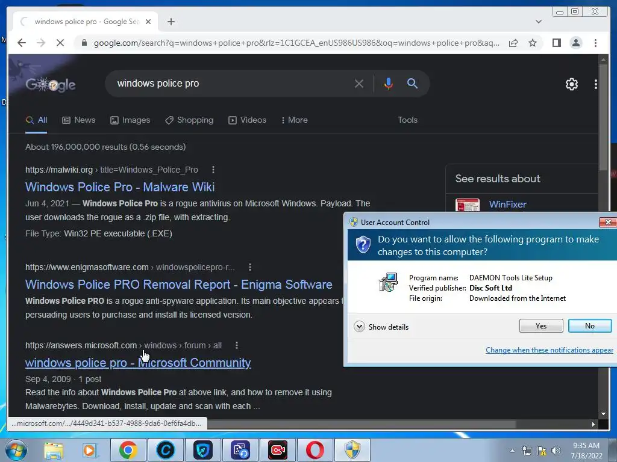The width and height of the screenshot is (617, 462).
Task: Click Chrome icon in the taskbar
Action: pos(128,450)
